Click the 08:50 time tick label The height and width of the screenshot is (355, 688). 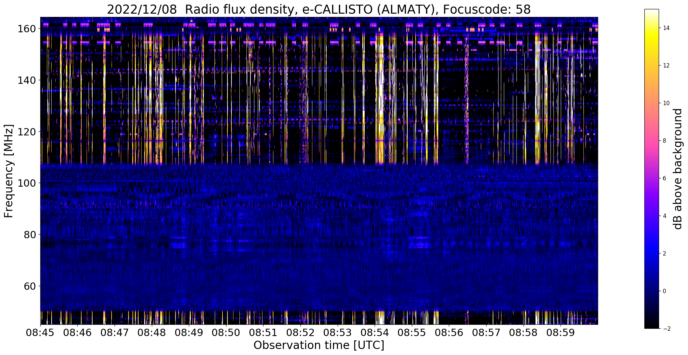tap(226, 332)
